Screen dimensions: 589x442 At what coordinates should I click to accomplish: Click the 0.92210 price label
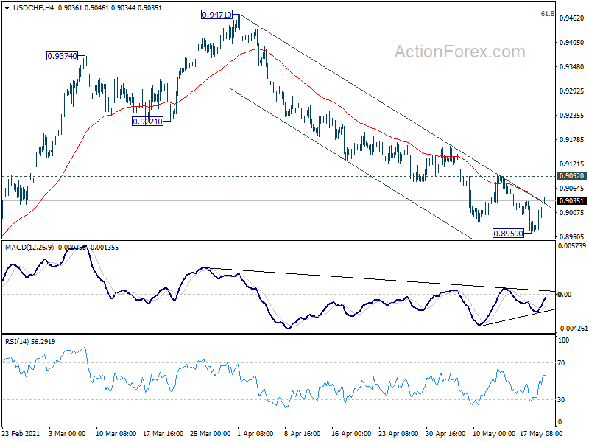[148, 122]
